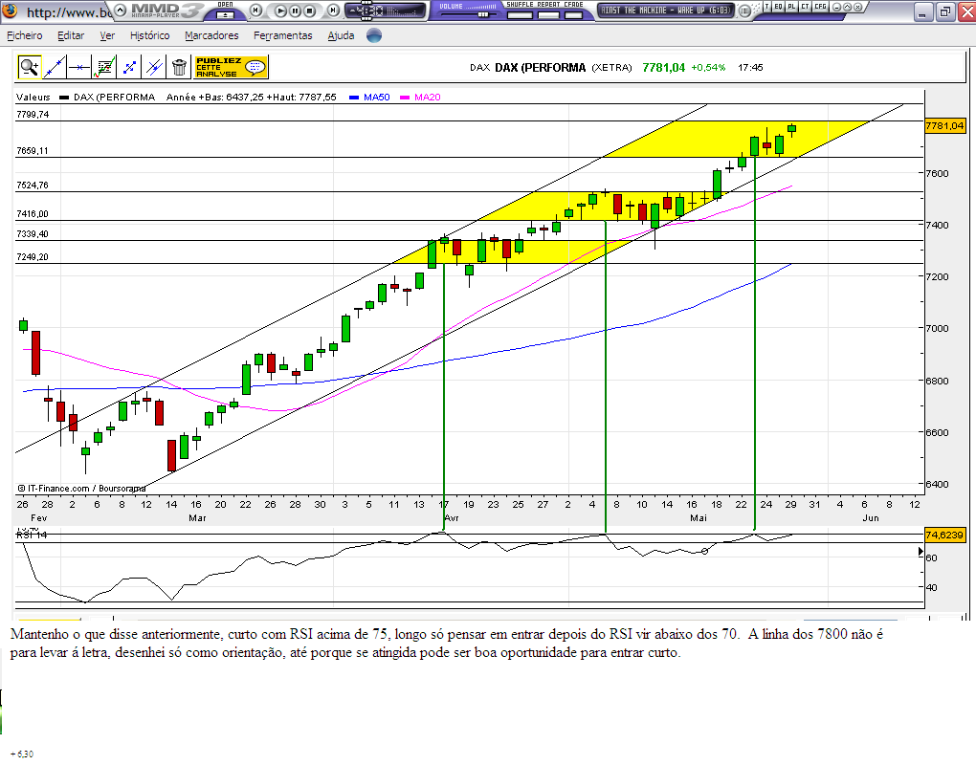Open the Ajuda menu
This screenshot has width=976, height=765.
[x=341, y=35]
